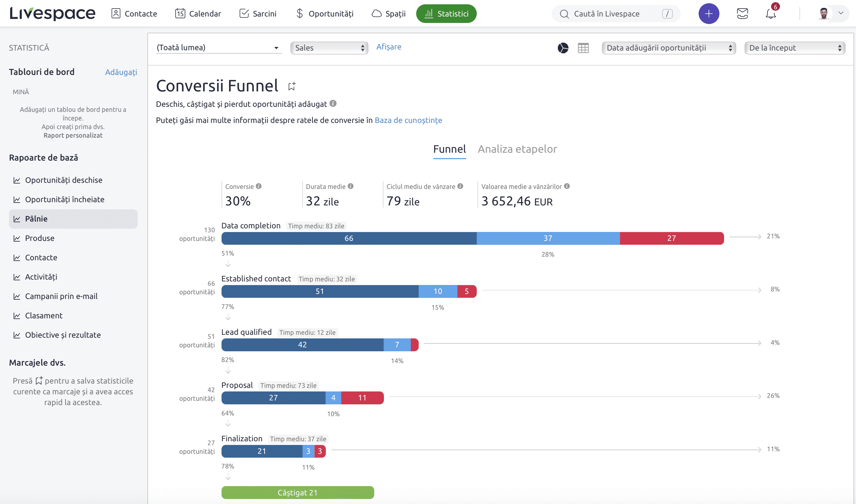Click the 51 segment in Established contact
The image size is (856, 504).
(320, 291)
